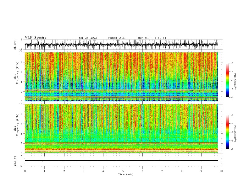
Task: Click time axis tick label "10"
Action: [221, 171]
